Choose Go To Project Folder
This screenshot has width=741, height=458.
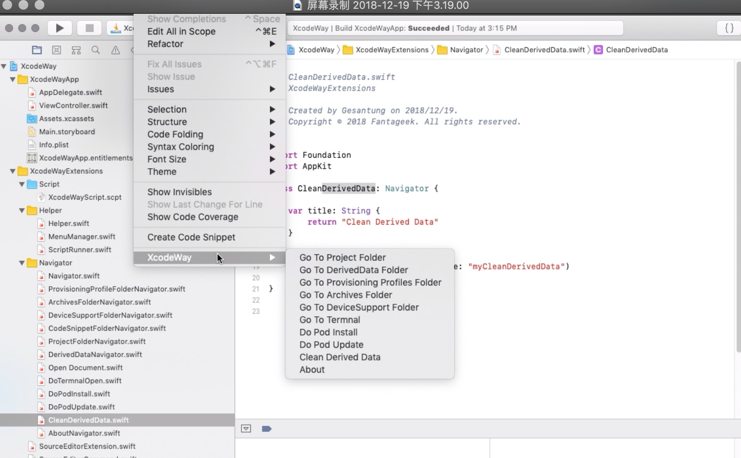tap(370, 258)
